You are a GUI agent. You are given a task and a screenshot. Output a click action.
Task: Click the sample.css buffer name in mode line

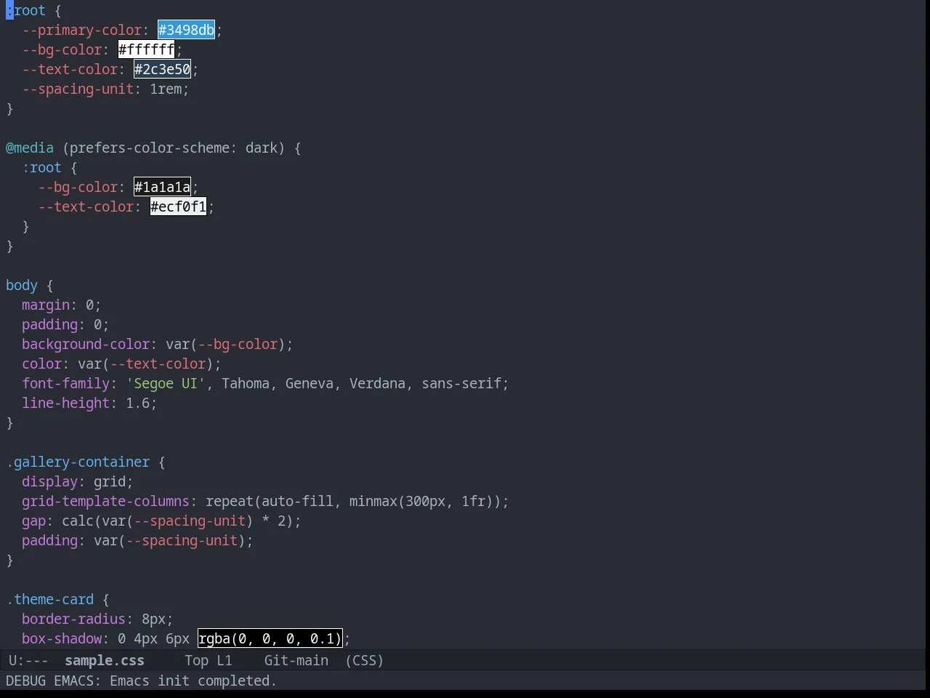click(105, 660)
